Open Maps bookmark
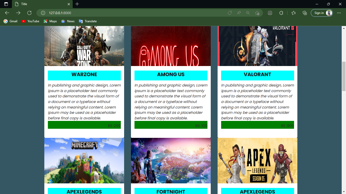Screen dimensions: 346x194 (x=50, y=21)
